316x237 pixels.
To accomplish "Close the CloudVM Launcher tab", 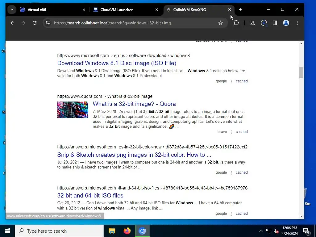I will [156, 10].
